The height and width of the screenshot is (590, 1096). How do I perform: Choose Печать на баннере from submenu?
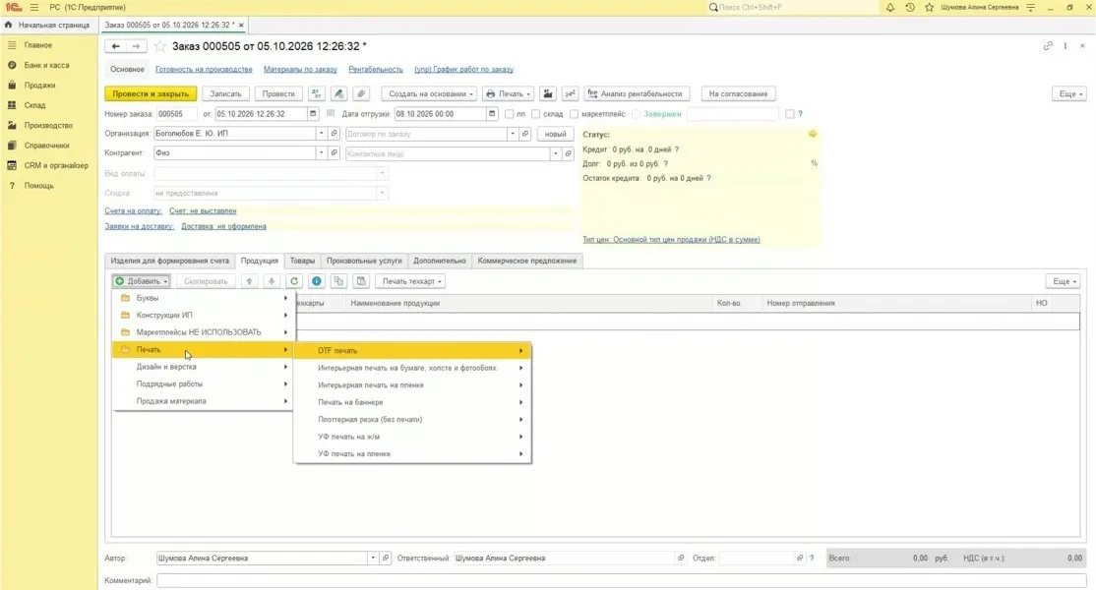[x=412, y=402]
